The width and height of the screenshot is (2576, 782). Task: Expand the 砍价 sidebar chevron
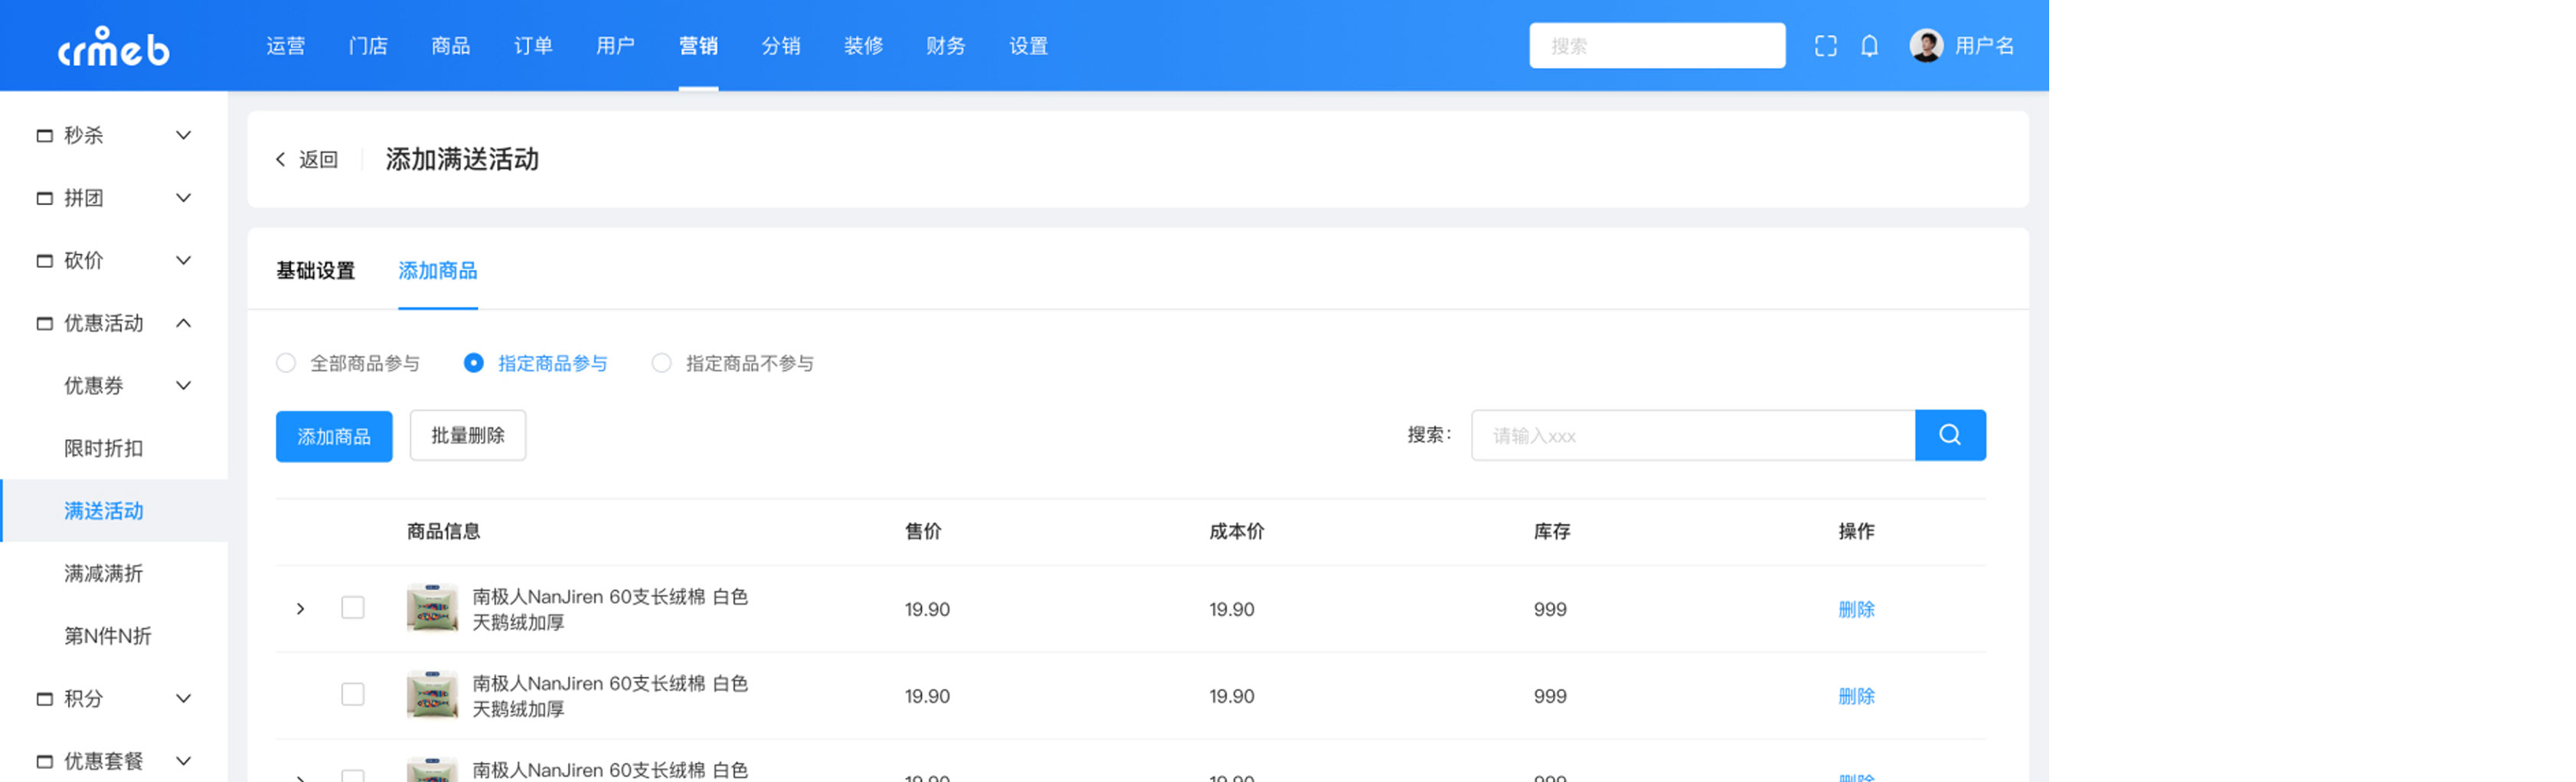point(184,261)
